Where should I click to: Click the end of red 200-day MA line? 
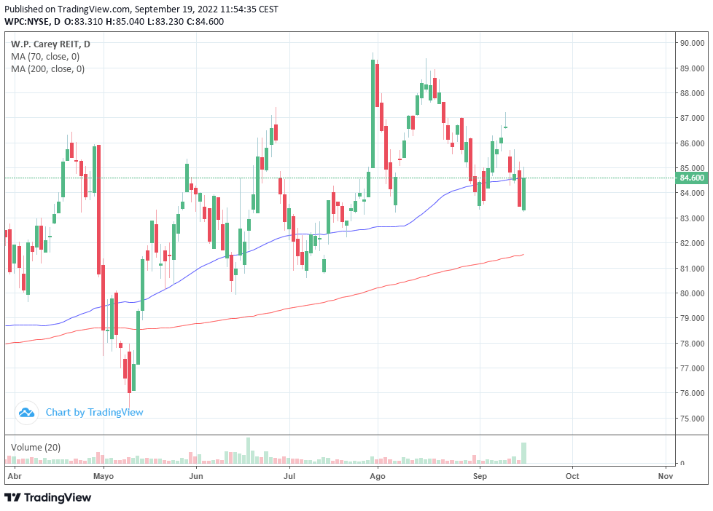(x=523, y=254)
